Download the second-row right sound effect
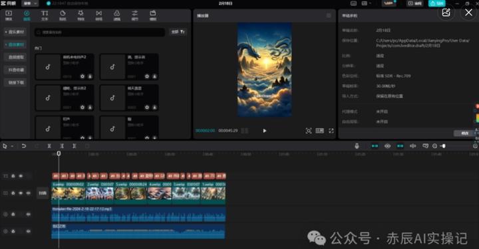This screenshot has height=249, width=479. [x=154, y=108]
